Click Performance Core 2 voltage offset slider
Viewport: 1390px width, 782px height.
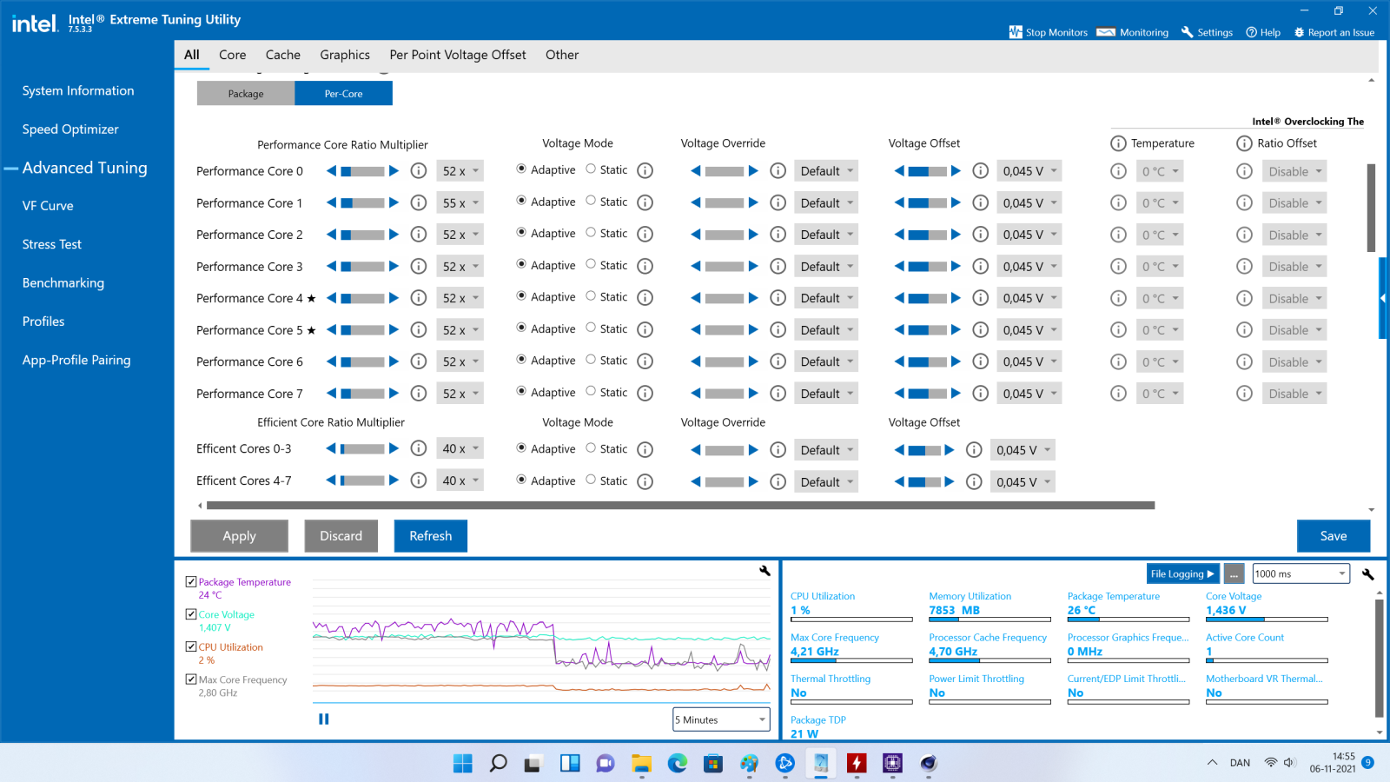[928, 235]
